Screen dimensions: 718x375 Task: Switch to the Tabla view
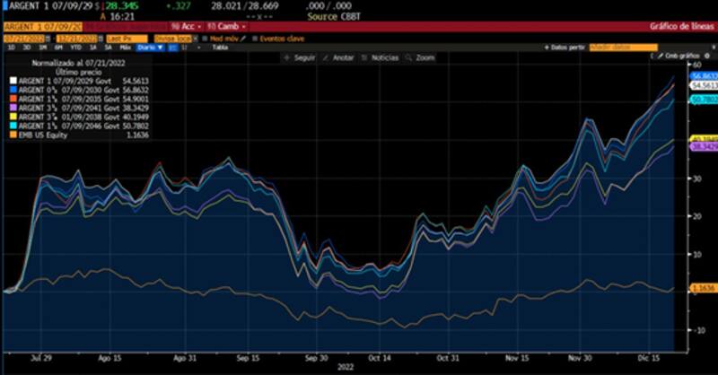pyautogui.click(x=219, y=47)
